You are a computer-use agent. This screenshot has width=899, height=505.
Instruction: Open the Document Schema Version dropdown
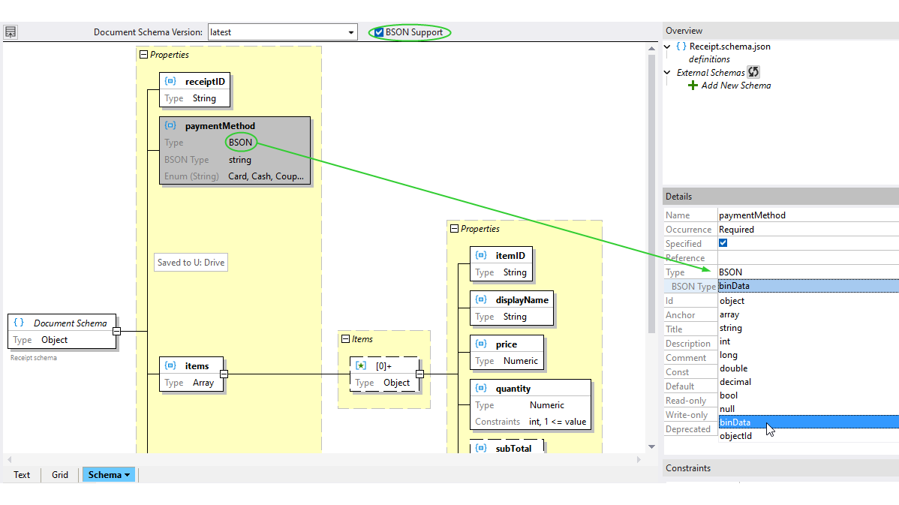click(x=350, y=32)
